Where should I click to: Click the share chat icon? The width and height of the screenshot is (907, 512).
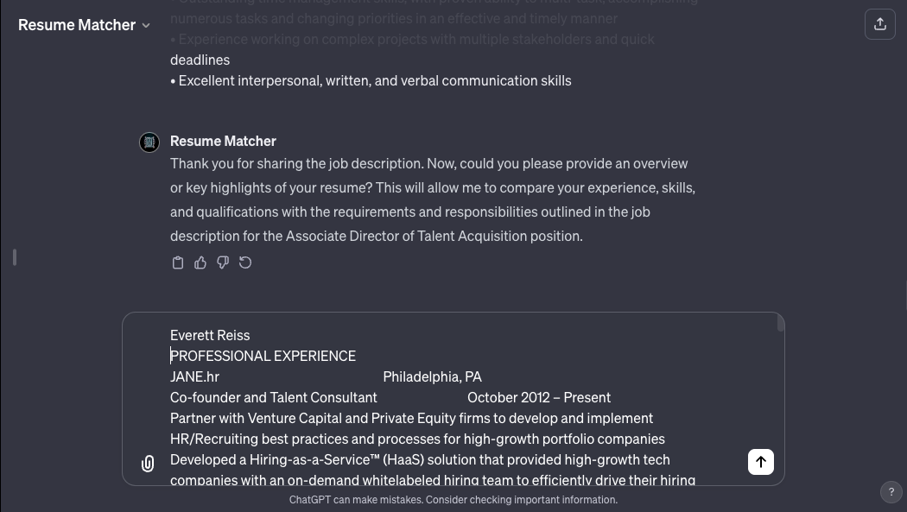880,24
